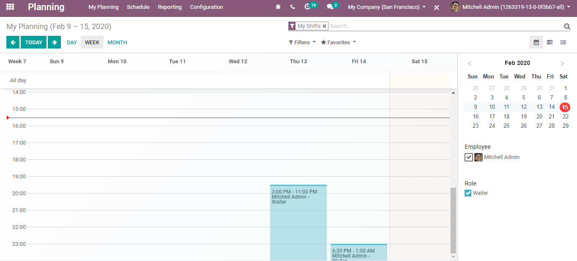Image resolution: width=577 pixels, height=261 pixels.
Task: Switch to WEEK view
Action: pyautogui.click(x=92, y=42)
